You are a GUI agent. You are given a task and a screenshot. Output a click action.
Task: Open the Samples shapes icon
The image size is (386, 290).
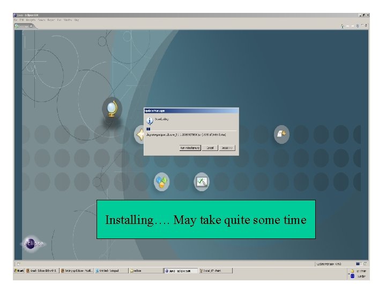pos(161,182)
